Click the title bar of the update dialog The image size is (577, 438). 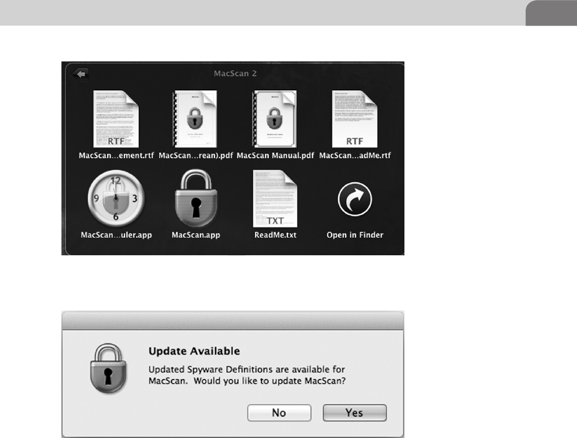[232, 320]
